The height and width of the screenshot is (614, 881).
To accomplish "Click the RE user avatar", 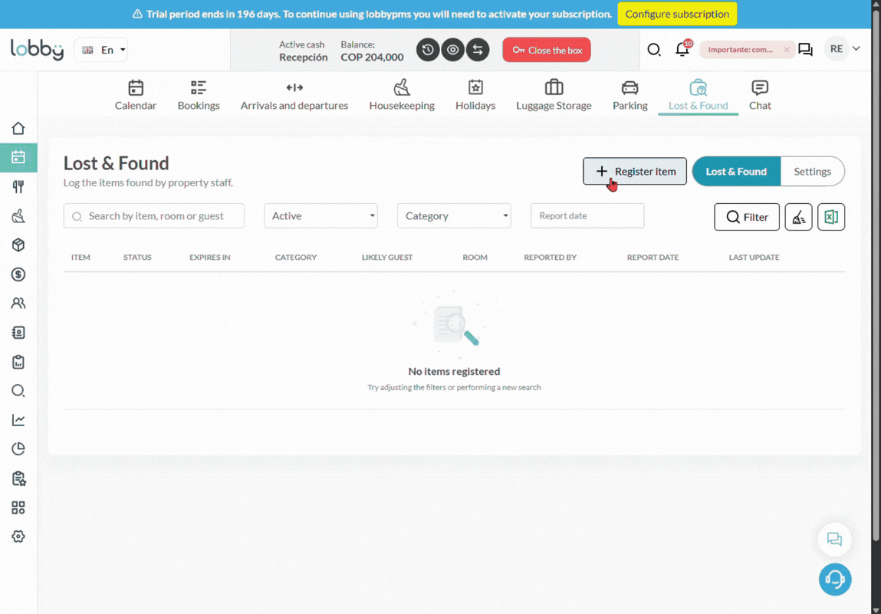I will [836, 49].
